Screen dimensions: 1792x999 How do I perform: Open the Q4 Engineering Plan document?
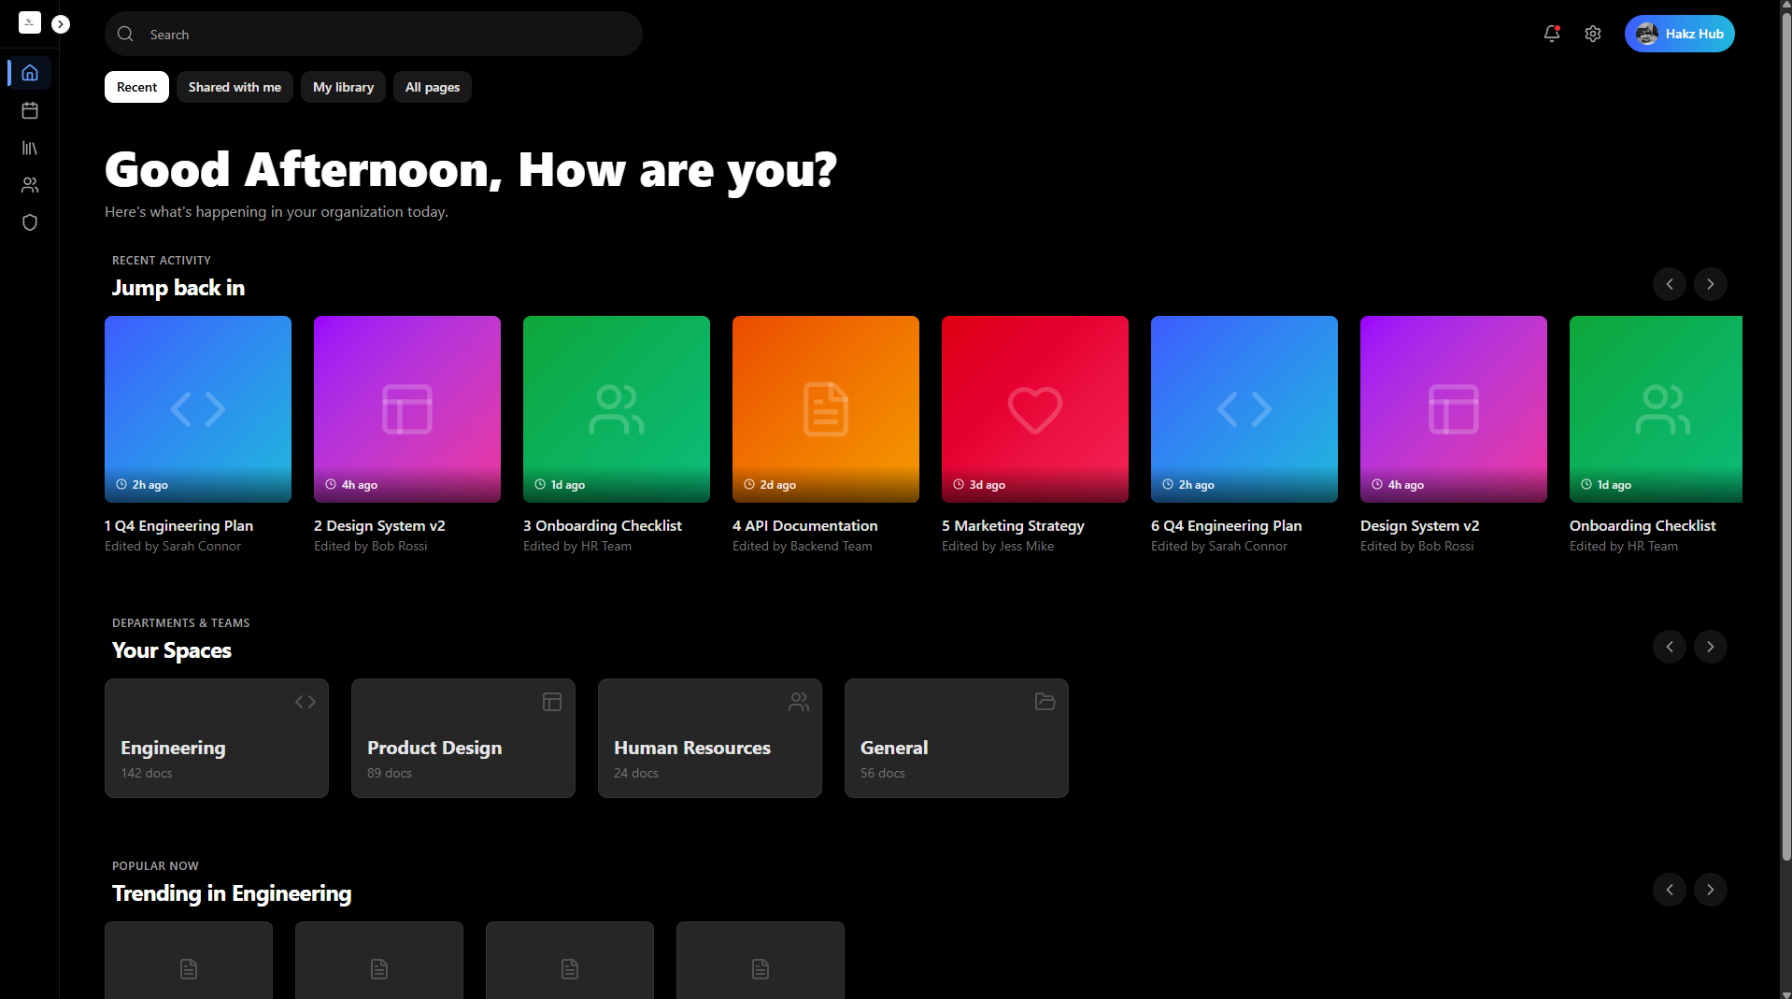pos(197,409)
